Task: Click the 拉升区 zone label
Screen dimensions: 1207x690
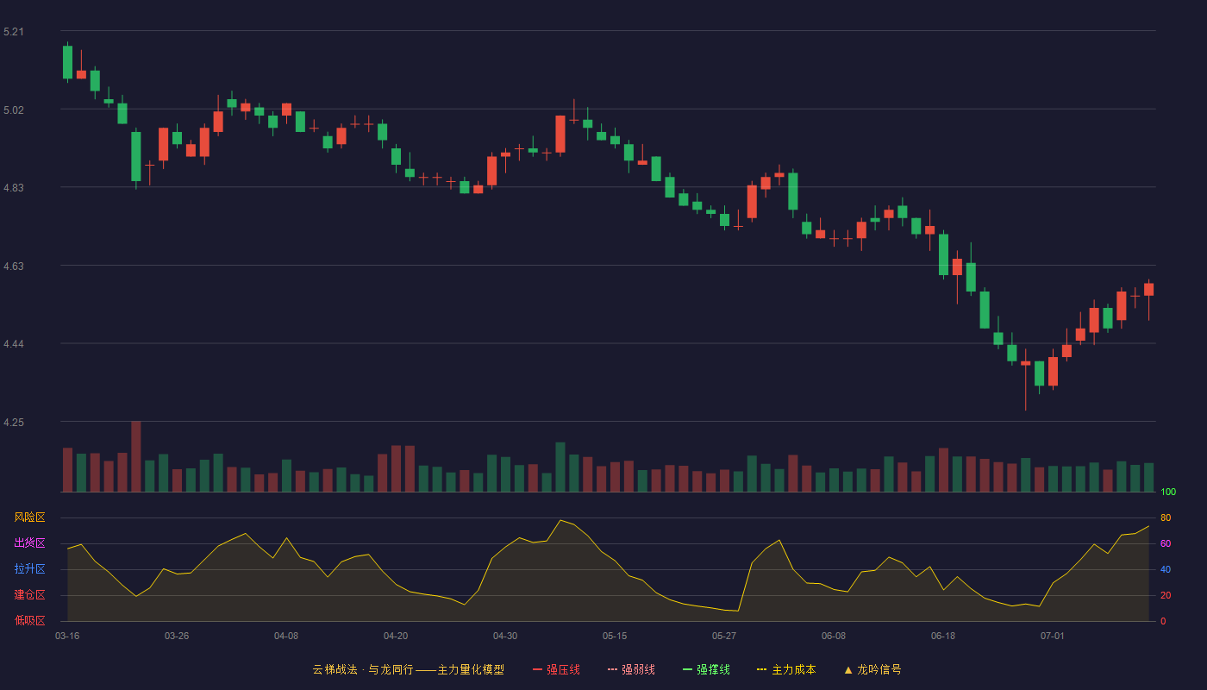Action: tap(29, 569)
